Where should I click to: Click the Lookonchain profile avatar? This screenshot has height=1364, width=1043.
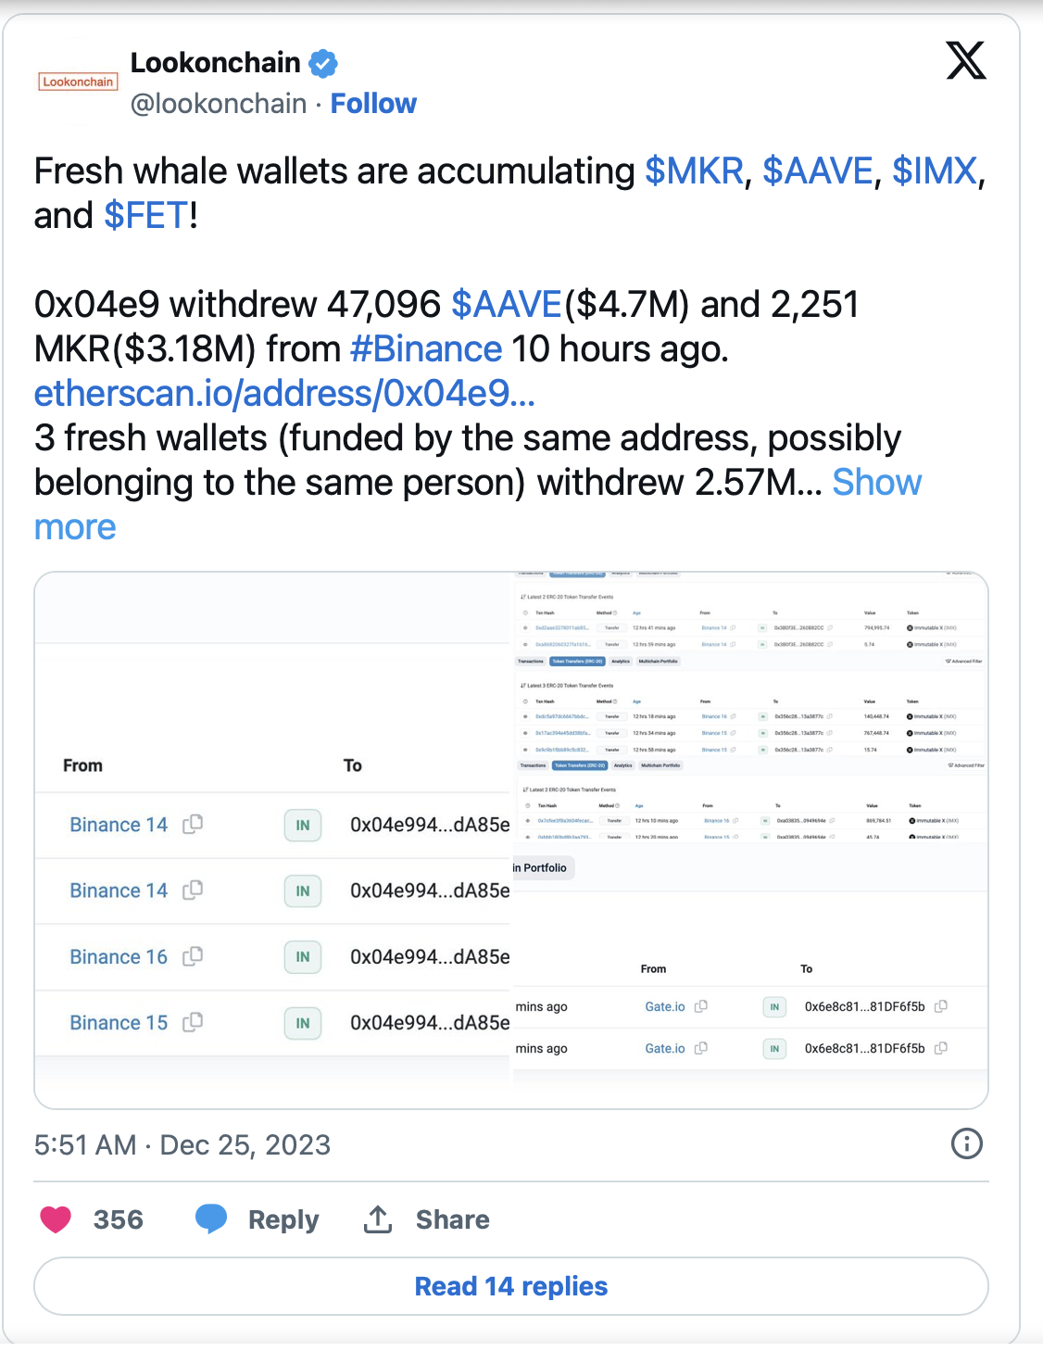[x=77, y=82]
